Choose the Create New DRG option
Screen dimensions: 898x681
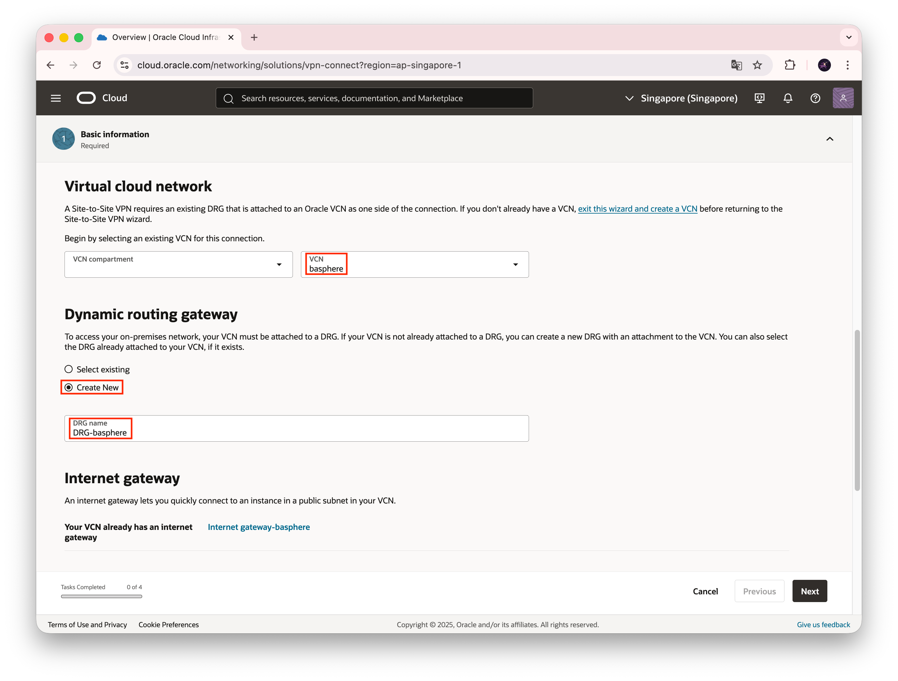point(69,388)
